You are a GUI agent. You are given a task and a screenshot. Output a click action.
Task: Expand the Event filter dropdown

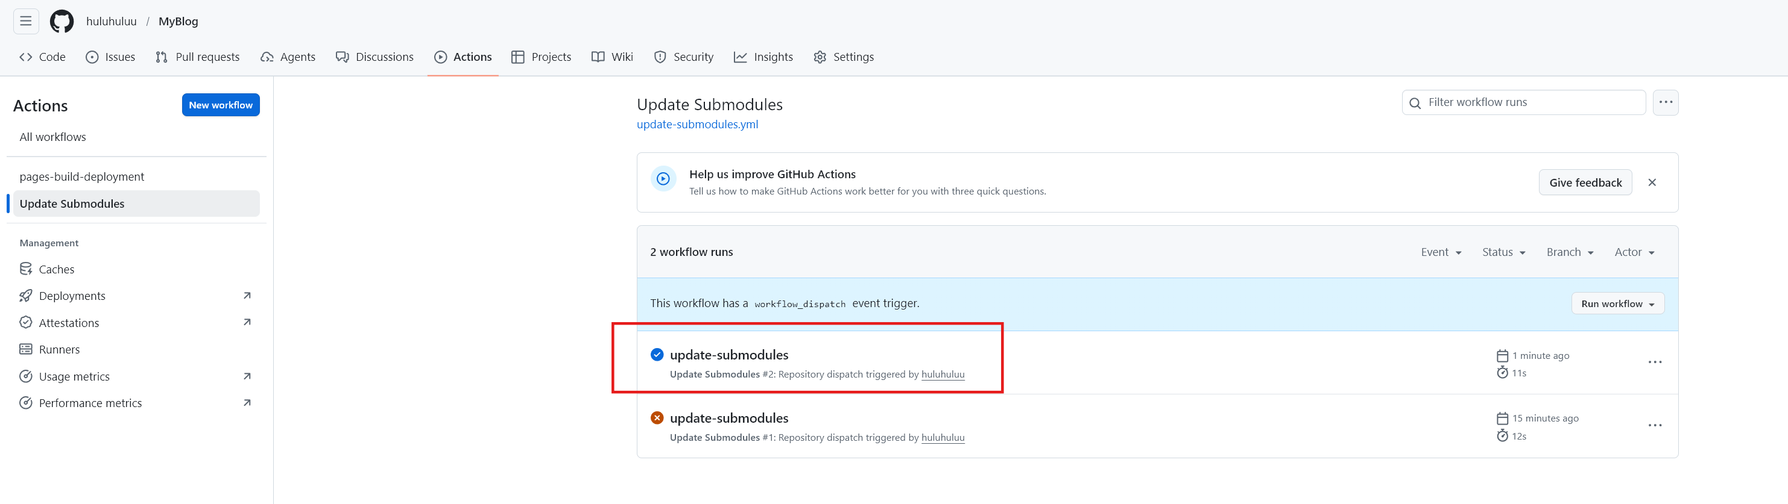coord(1441,252)
